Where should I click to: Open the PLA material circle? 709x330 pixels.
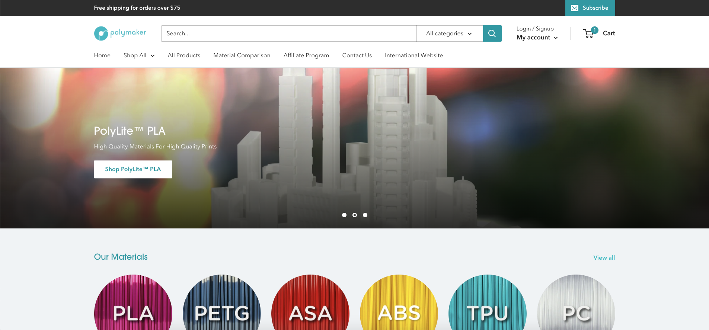click(133, 302)
